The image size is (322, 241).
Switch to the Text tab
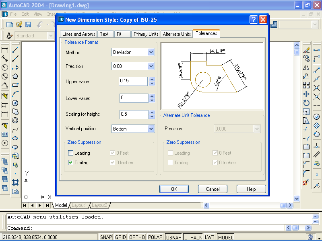click(105, 34)
